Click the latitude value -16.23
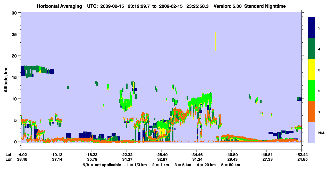Screen dimensions: 335x172 91,155
